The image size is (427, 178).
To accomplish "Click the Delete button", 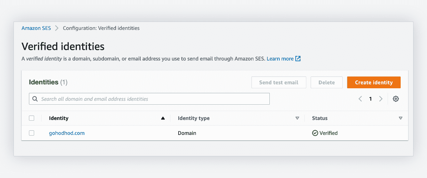I will [327, 82].
